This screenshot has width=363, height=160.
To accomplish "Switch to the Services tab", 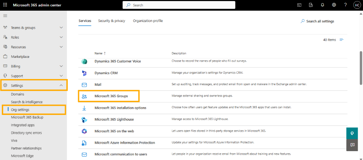I will [85, 21].
